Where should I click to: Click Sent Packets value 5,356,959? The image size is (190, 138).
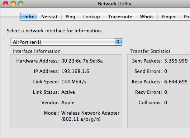pyautogui.click(x=176, y=61)
